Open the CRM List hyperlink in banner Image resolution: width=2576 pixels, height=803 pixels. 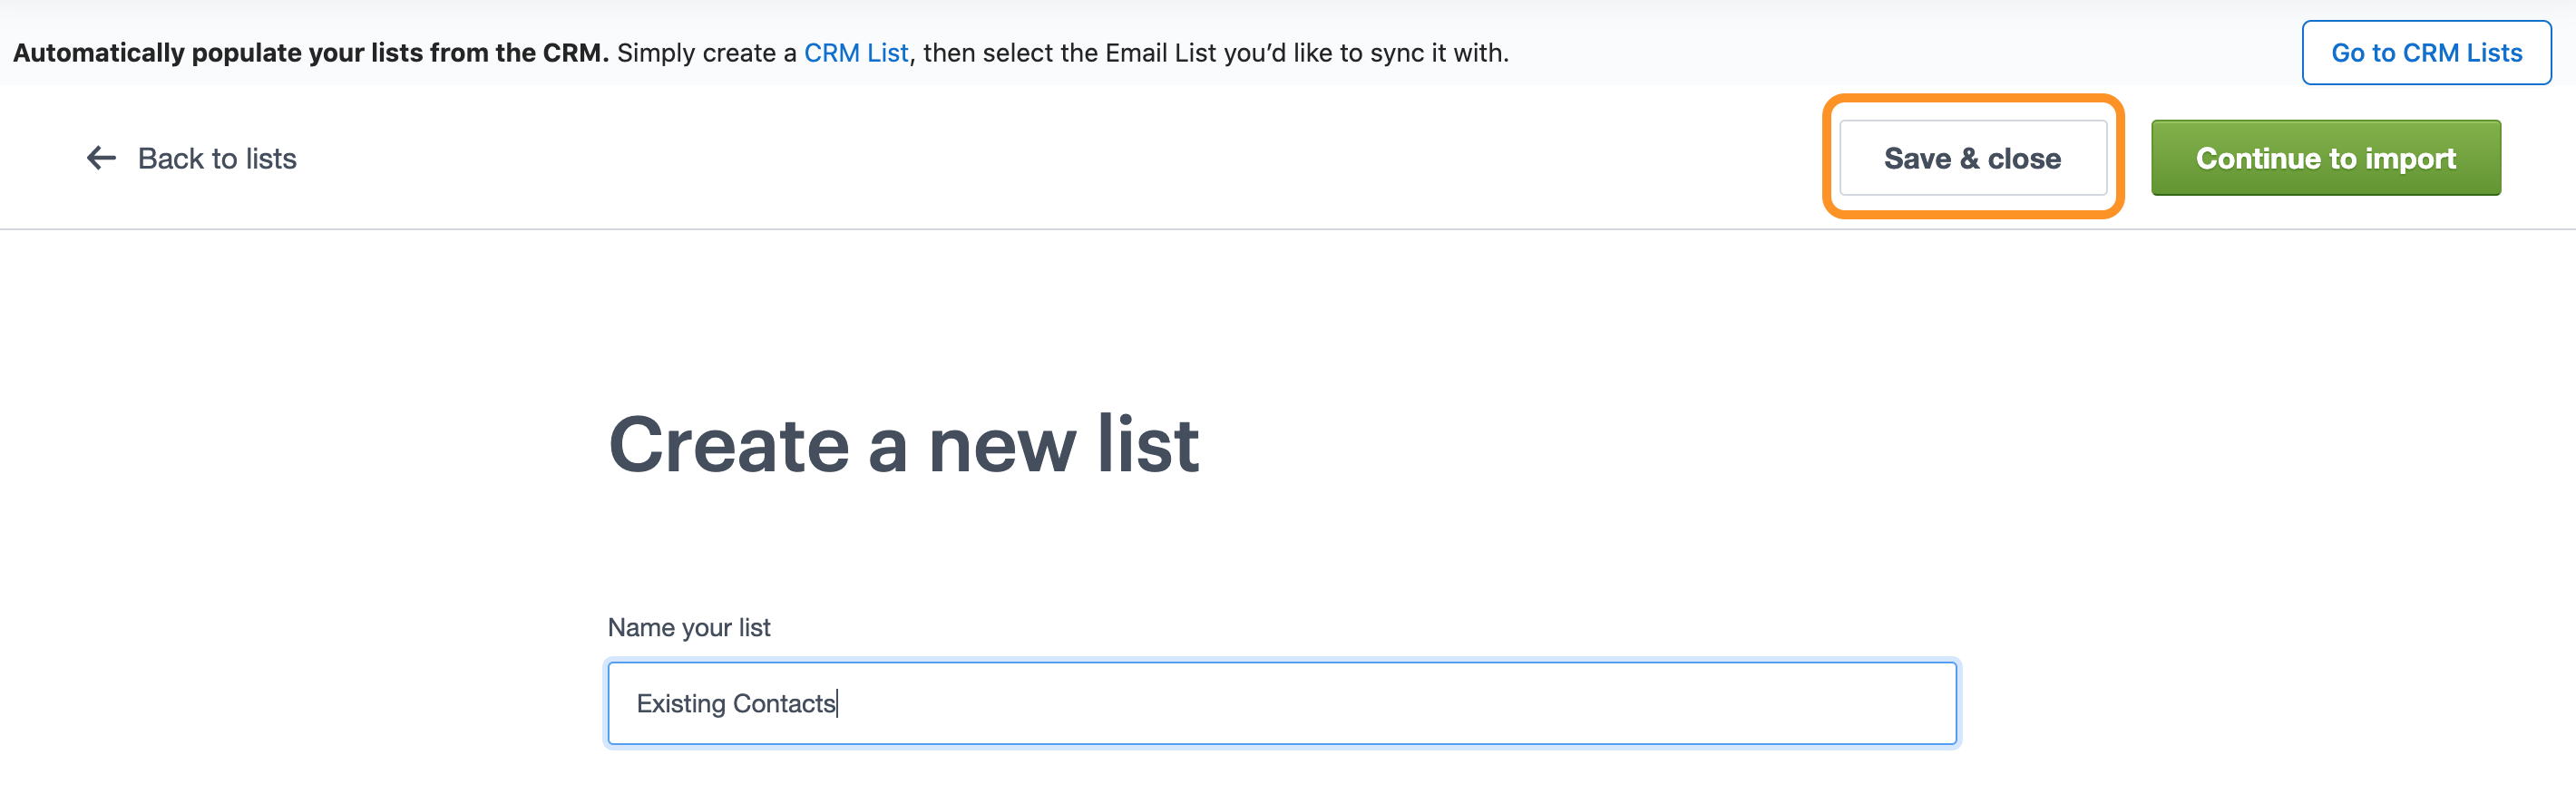tap(856, 53)
